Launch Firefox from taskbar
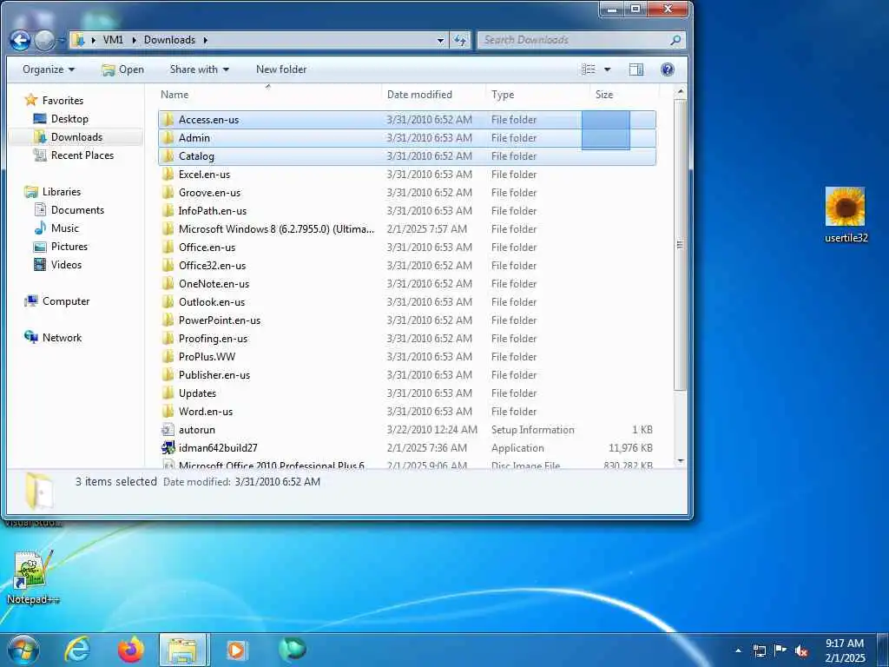Image resolution: width=889 pixels, height=667 pixels. (x=130, y=650)
